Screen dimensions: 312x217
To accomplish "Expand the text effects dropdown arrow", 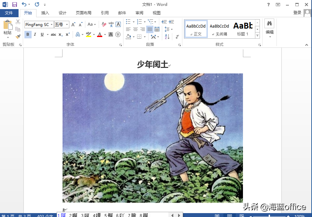I will point(82,34).
